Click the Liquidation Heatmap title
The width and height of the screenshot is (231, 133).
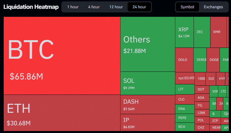[x=31, y=7]
